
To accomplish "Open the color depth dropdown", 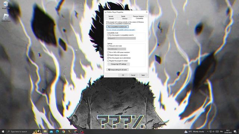I will 117,49.
